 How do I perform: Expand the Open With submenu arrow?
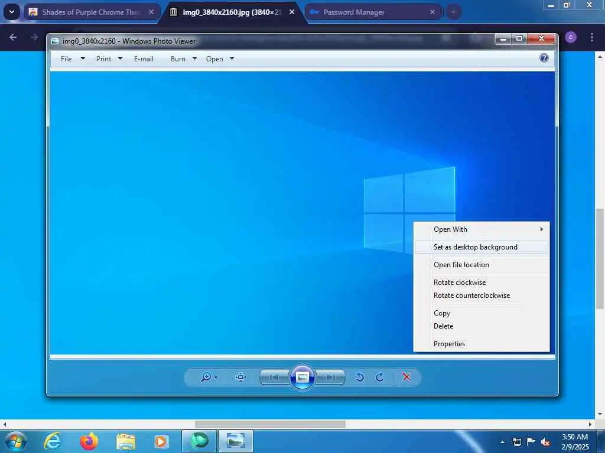[541, 229]
